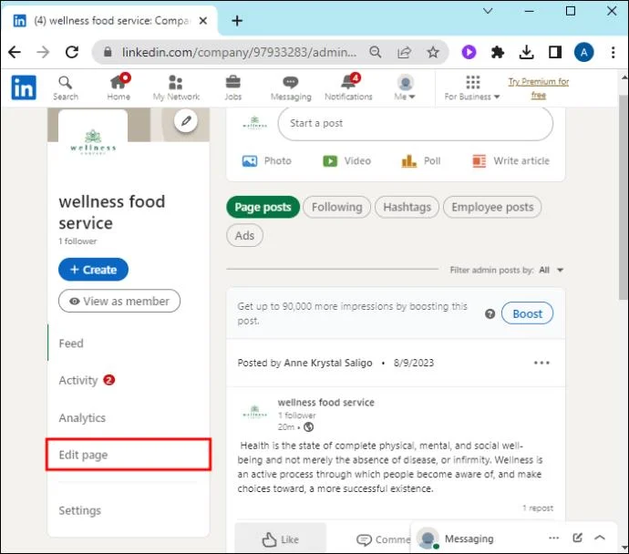The image size is (629, 554).
Task: Open Feed in left sidebar
Action: point(71,344)
